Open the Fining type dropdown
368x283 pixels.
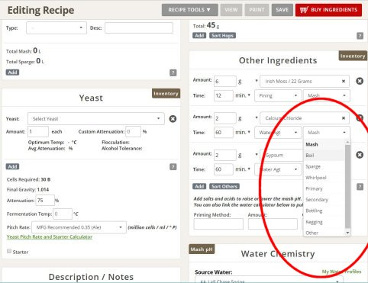pyautogui.click(x=278, y=95)
